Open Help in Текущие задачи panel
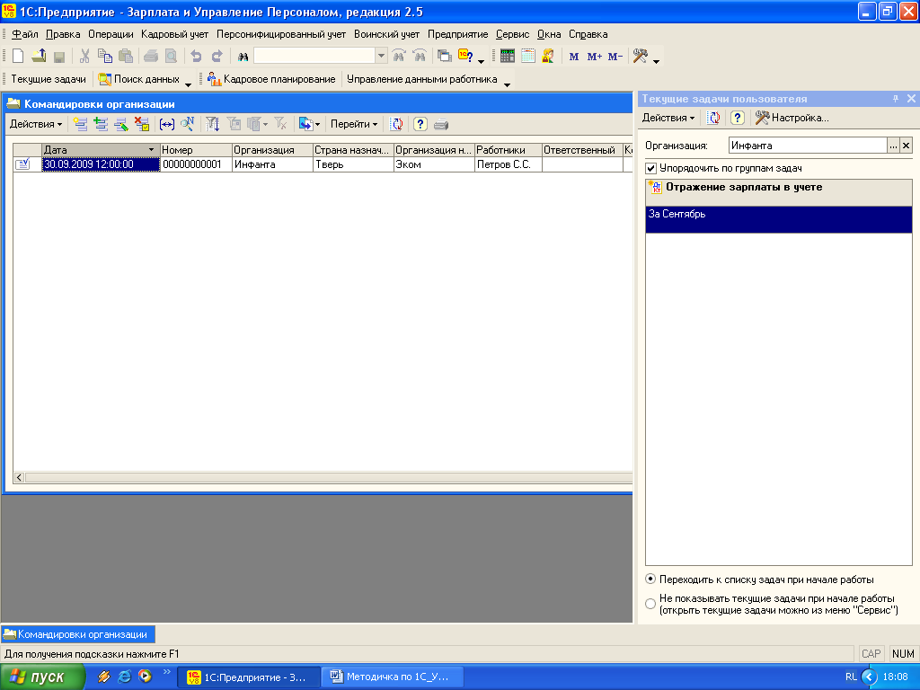The image size is (920, 690). (738, 118)
